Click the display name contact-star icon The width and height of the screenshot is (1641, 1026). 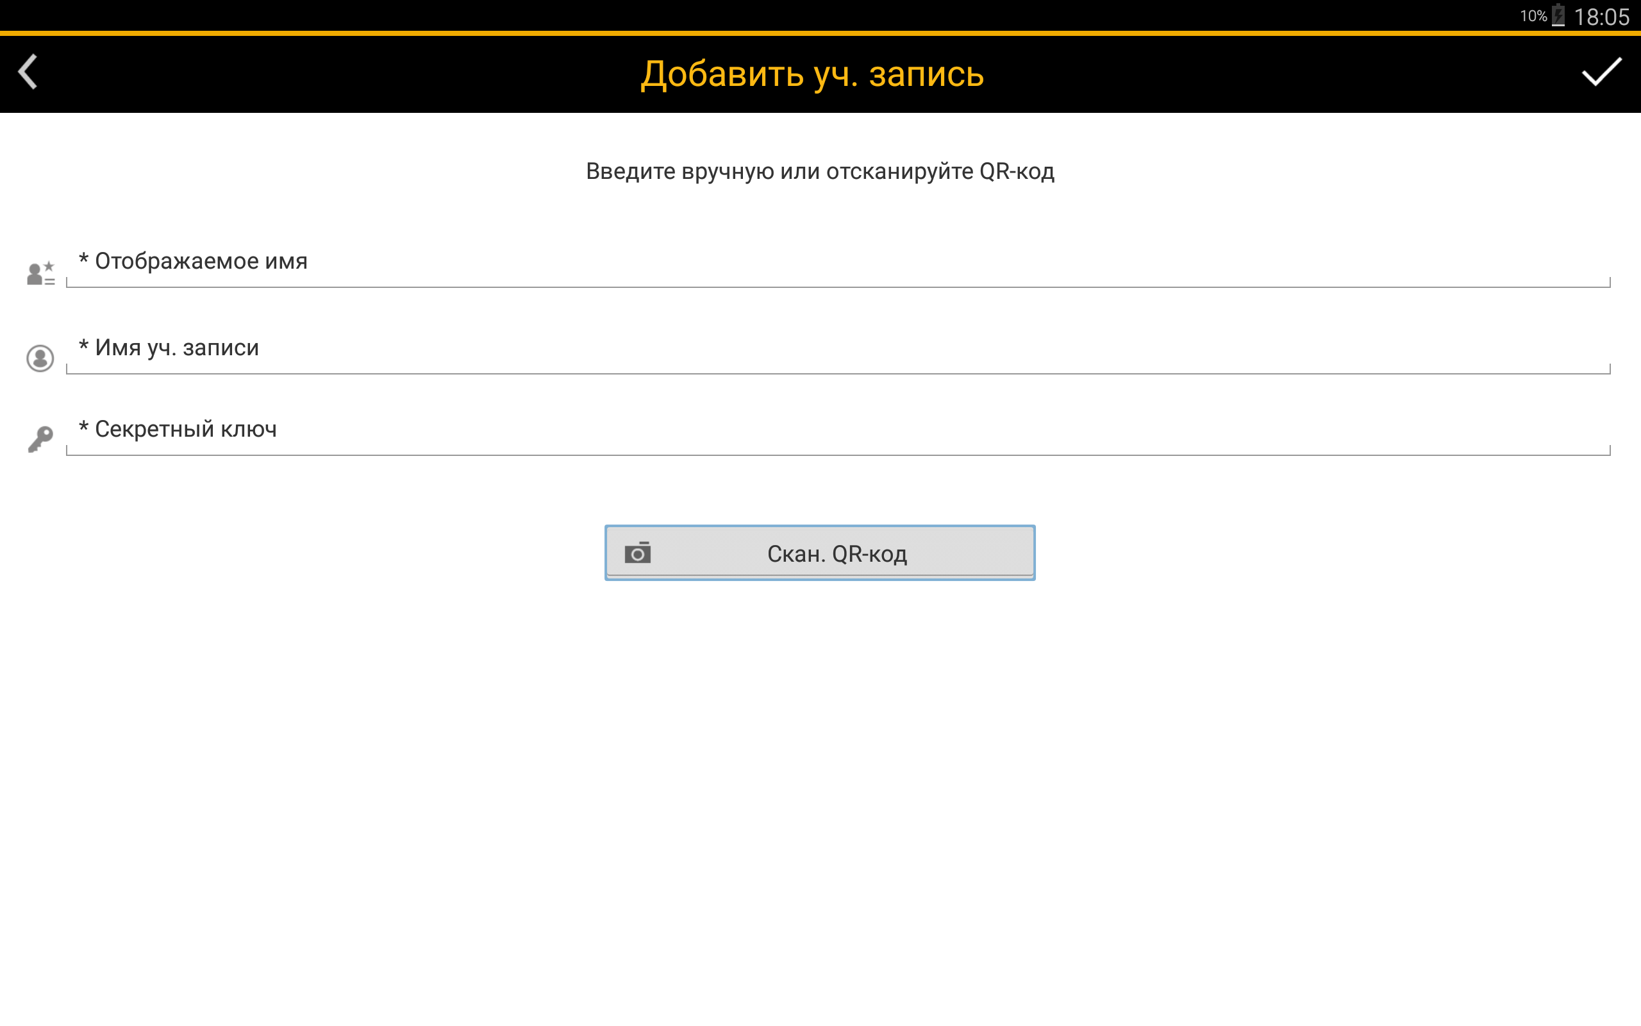40,273
